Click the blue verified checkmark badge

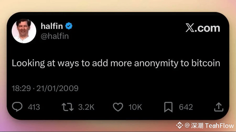(x=69, y=26)
